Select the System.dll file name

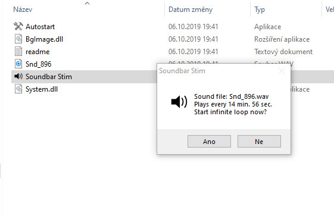click(x=42, y=89)
